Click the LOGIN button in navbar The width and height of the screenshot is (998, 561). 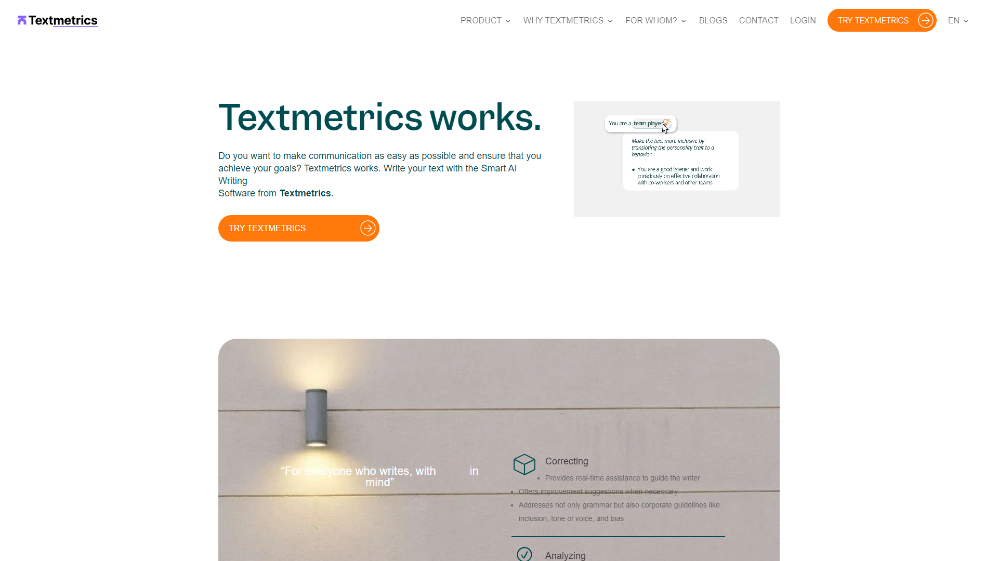click(803, 20)
